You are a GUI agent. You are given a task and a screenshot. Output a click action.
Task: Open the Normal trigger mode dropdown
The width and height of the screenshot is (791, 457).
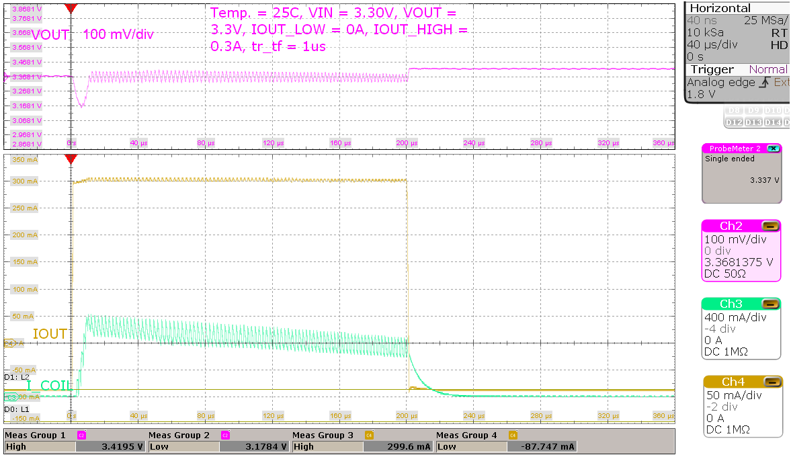[x=768, y=69]
